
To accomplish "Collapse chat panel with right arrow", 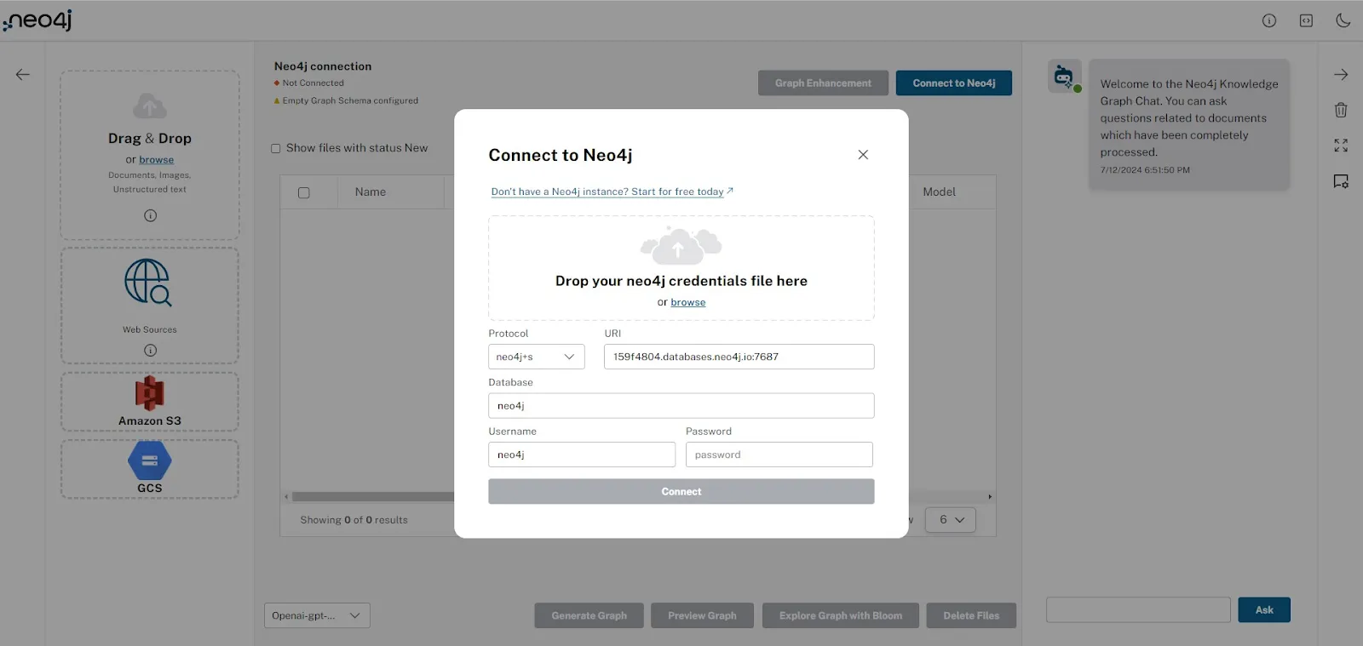I will 1341,74.
